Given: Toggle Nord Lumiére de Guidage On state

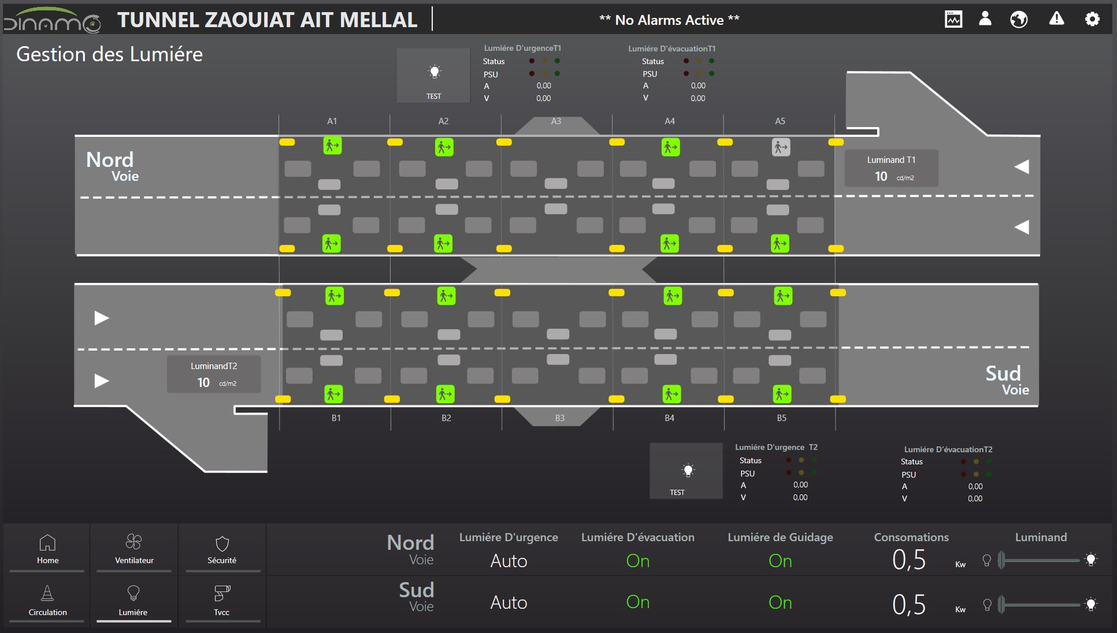Looking at the screenshot, I should tap(780, 561).
